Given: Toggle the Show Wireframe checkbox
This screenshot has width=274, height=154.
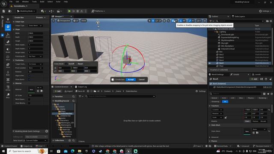Looking at the screenshot, I should coord(29,103).
